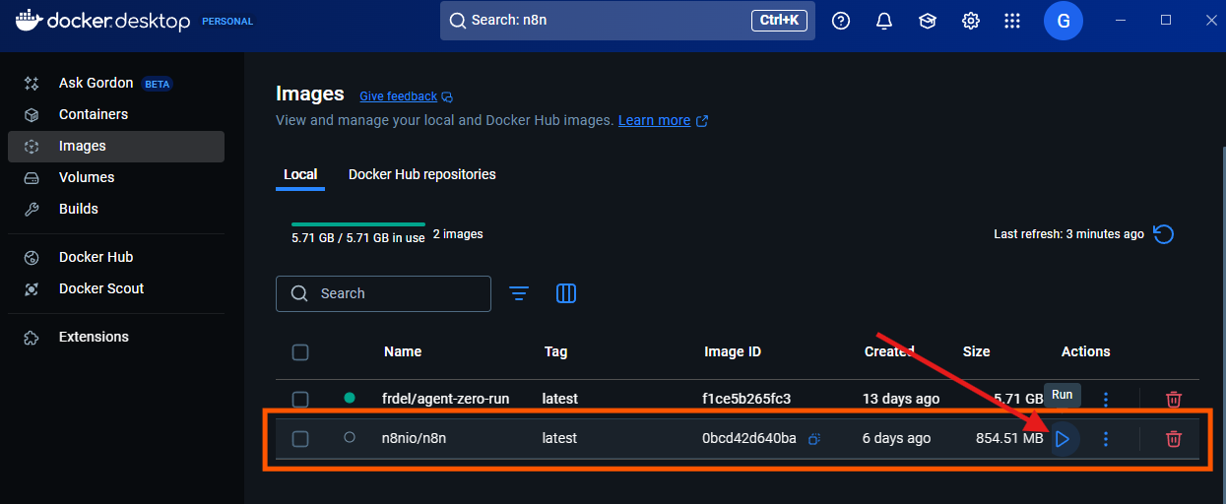Check the n8nio/n8n row checkbox
The image size is (1226, 504).
[x=300, y=439]
